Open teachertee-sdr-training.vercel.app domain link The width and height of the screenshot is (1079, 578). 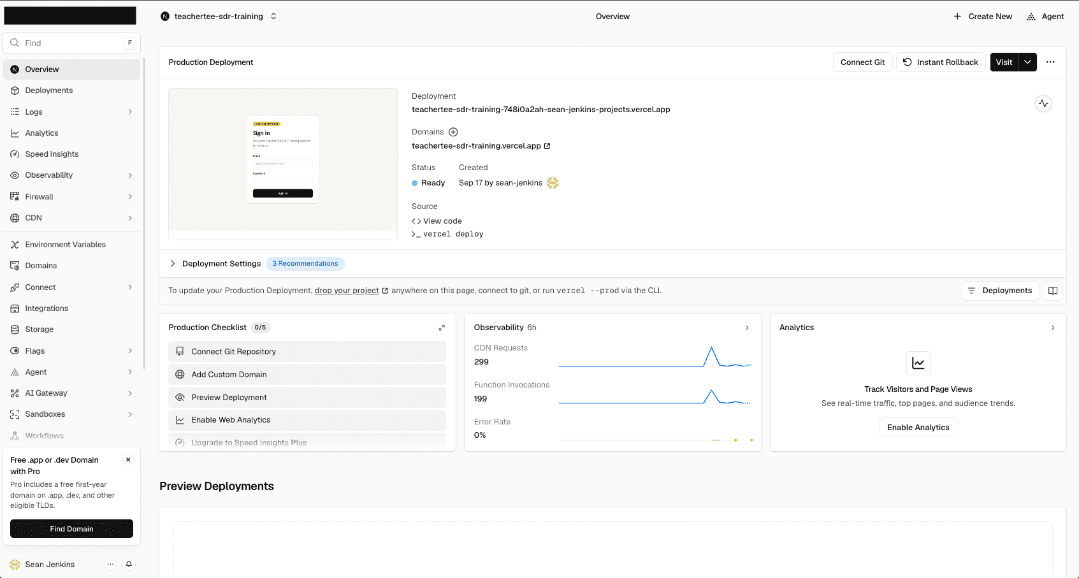(481, 146)
